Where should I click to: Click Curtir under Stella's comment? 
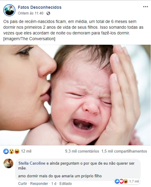23,184
